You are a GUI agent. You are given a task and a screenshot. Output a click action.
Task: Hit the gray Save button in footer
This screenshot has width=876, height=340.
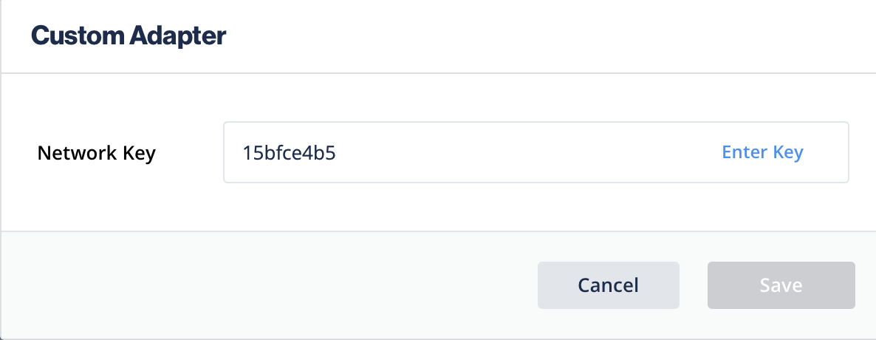(x=781, y=285)
